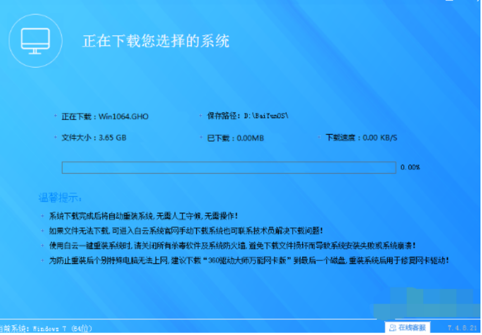The width and height of the screenshot is (482, 335).
Task: Click the bullet before the first tip line
Action: coord(43,216)
